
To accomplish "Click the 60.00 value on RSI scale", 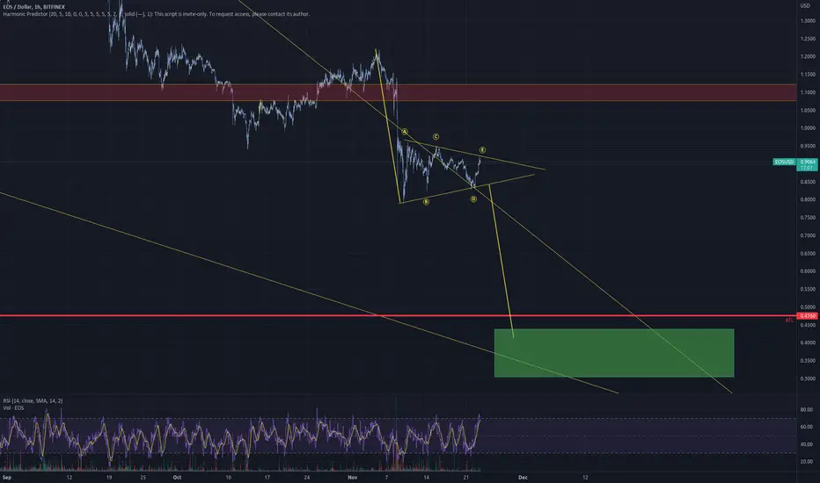I will [x=807, y=427].
